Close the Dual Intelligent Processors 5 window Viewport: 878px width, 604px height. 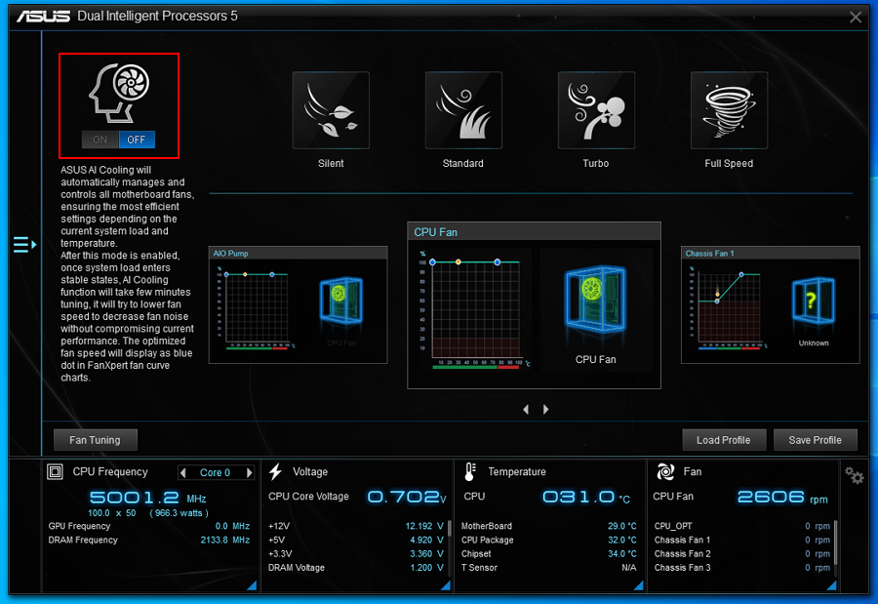pos(855,18)
